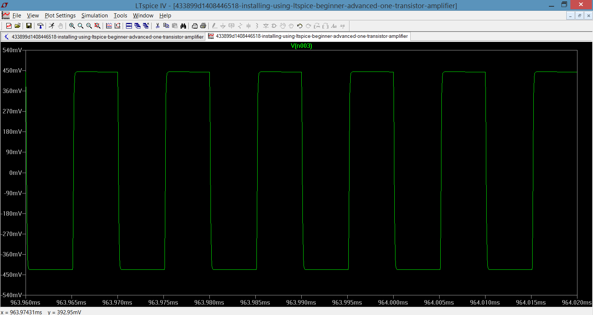Click the Close All Windows icon
Image resolution: width=593 pixels, height=315 pixels.
[x=146, y=26]
